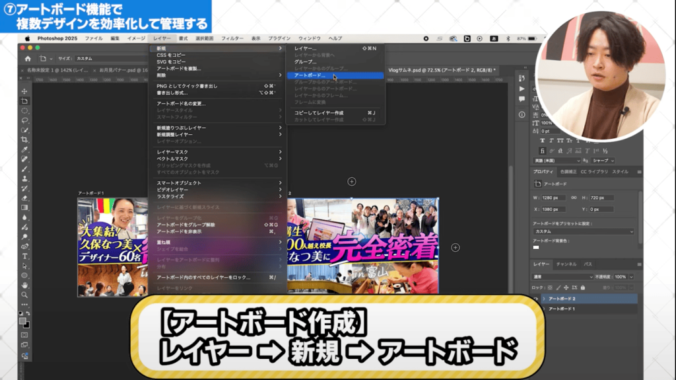This screenshot has width=676, height=380.
Task: Open the アートボードをプリセットに設定 カスタム dropdown
Action: [584, 231]
